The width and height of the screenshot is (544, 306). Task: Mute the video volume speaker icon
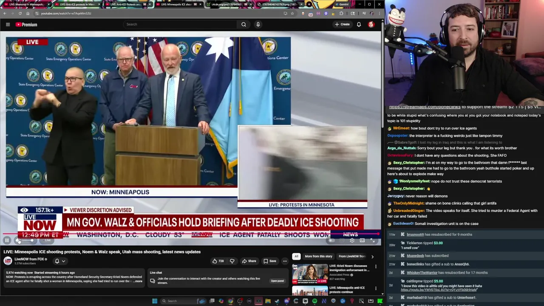(17, 241)
